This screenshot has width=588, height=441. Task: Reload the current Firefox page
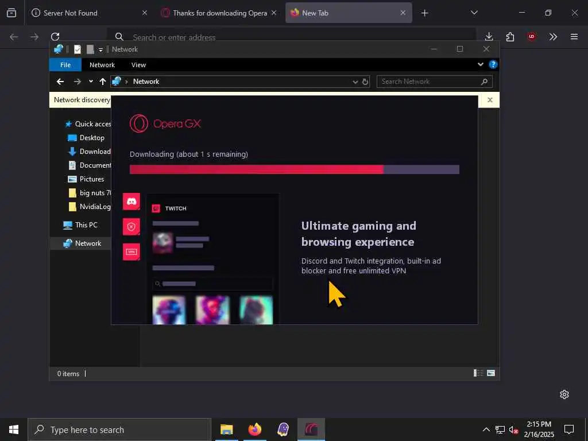tap(55, 36)
